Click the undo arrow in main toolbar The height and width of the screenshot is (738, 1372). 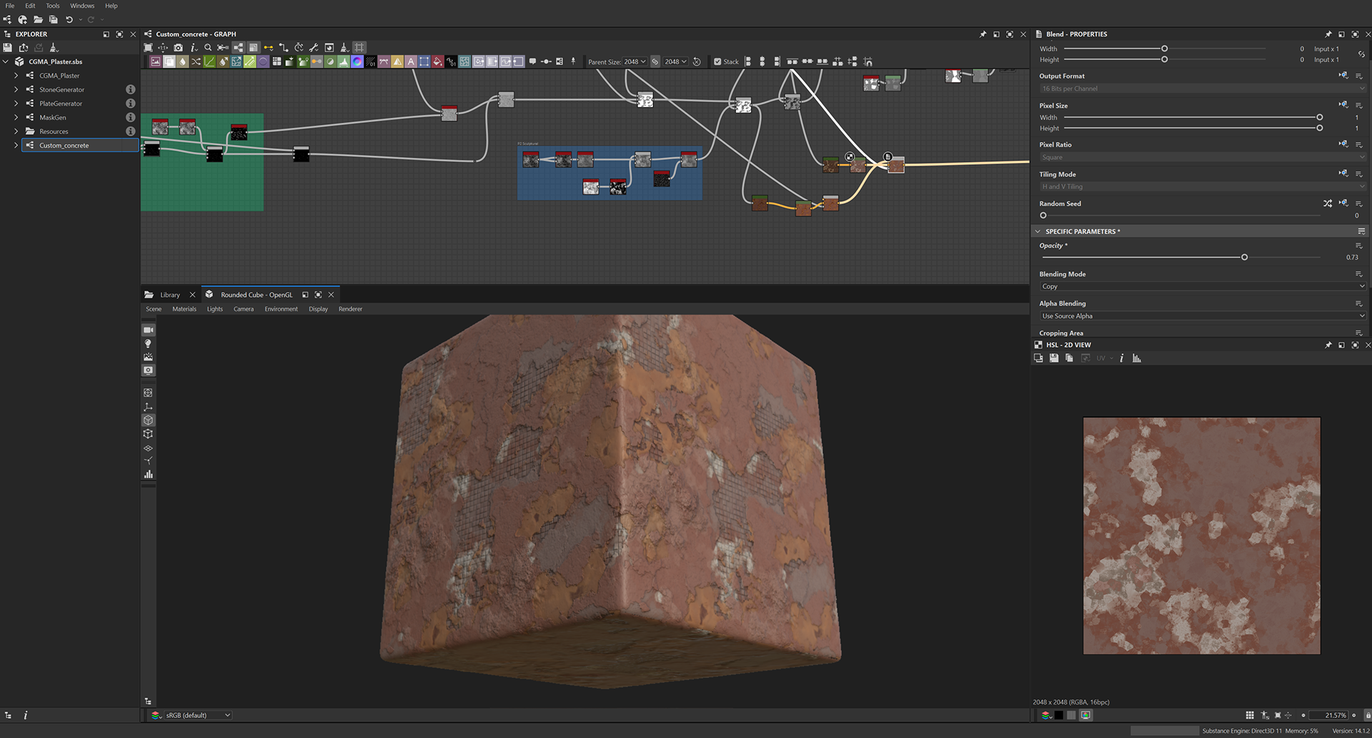[69, 19]
